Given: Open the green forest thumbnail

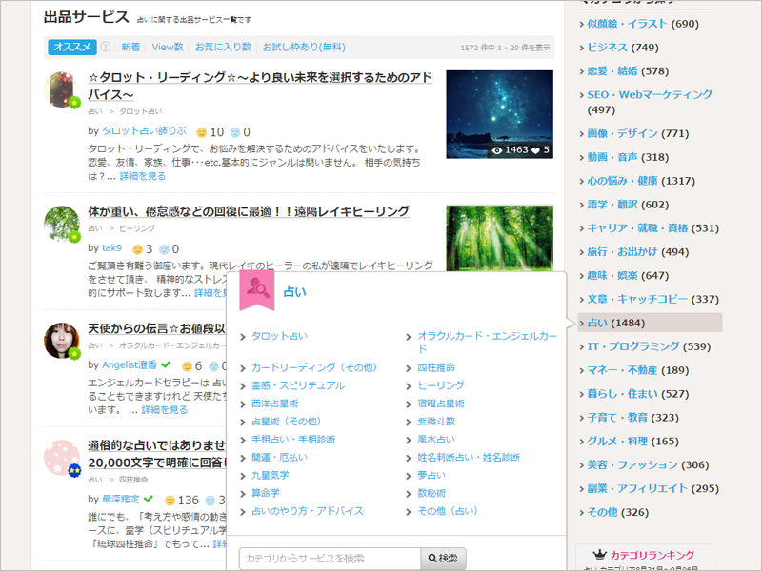Looking at the screenshot, I should (x=499, y=238).
